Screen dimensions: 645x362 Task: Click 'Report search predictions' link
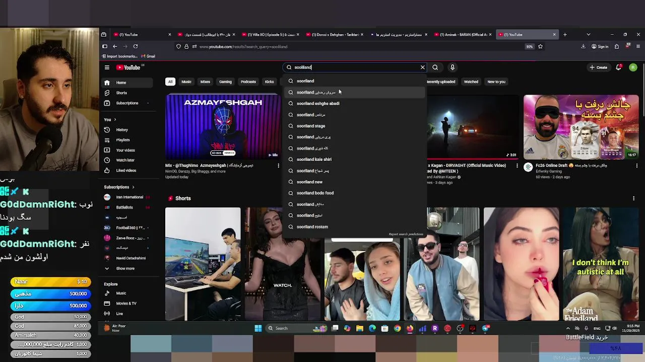pos(406,234)
